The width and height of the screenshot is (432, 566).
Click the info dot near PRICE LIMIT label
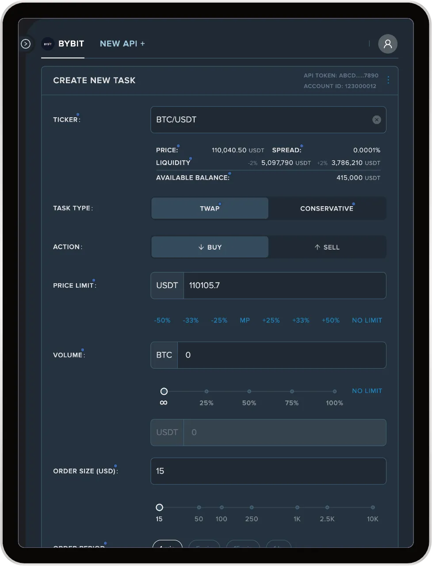(94, 280)
